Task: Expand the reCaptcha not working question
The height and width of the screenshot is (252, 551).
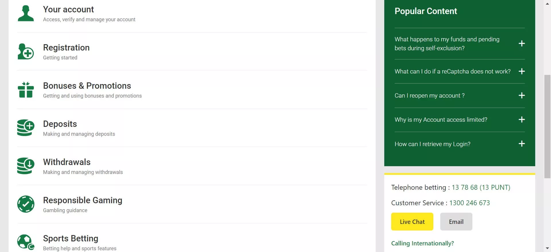Action: pyautogui.click(x=521, y=71)
